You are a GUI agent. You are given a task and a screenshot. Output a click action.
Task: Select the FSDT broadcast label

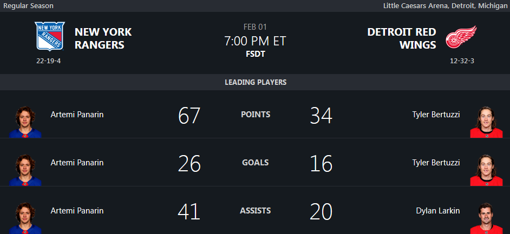(255, 54)
